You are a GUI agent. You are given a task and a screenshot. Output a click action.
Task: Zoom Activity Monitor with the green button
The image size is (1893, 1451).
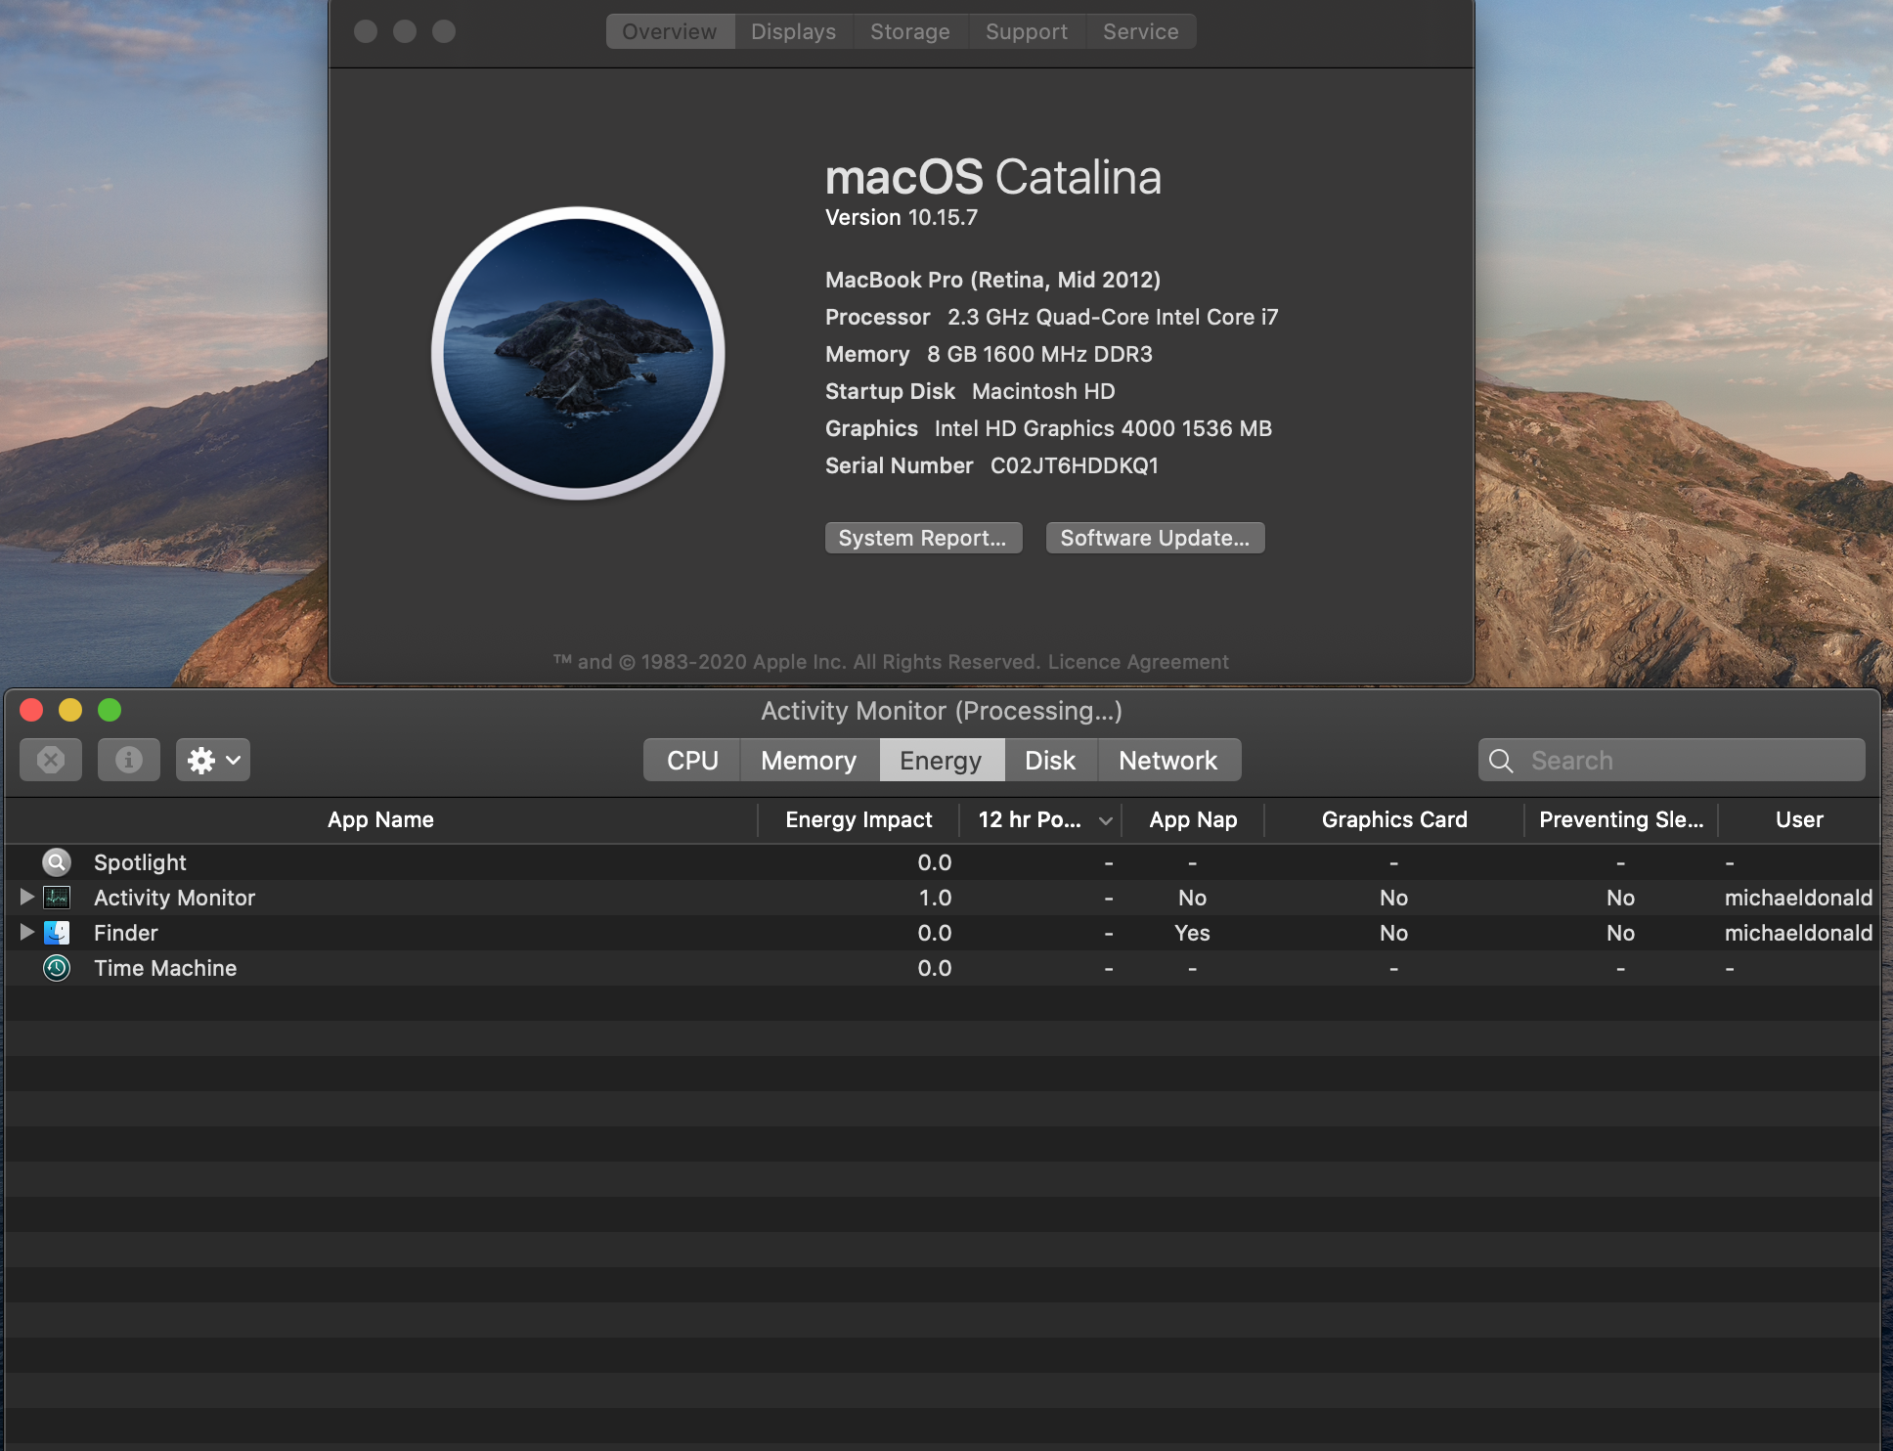pos(110,710)
